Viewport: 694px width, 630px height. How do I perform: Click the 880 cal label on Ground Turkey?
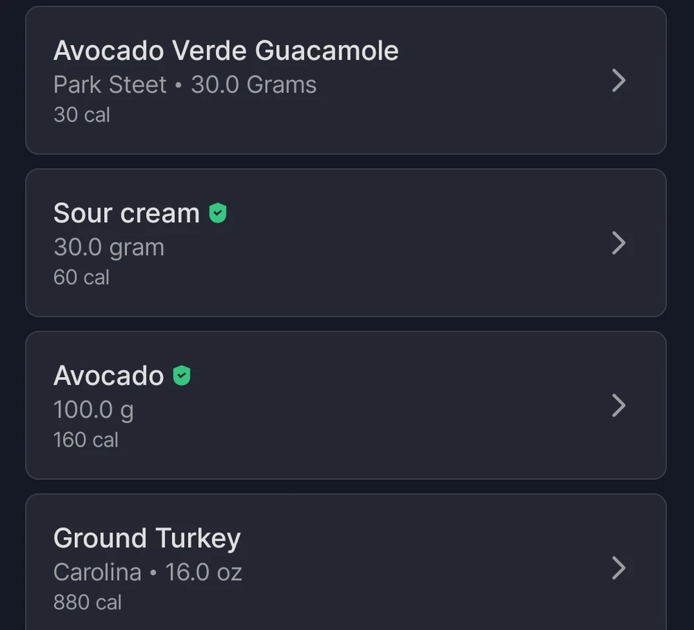pyautogui.click(x=87, y=602)
